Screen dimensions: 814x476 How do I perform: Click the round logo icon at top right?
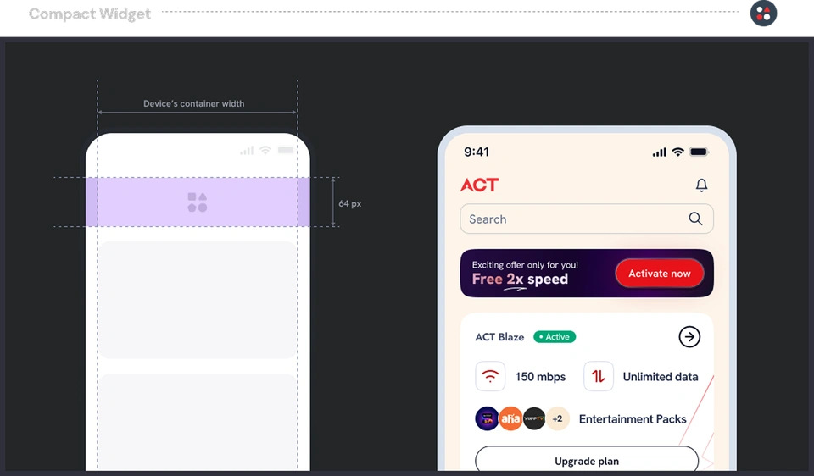763,14
